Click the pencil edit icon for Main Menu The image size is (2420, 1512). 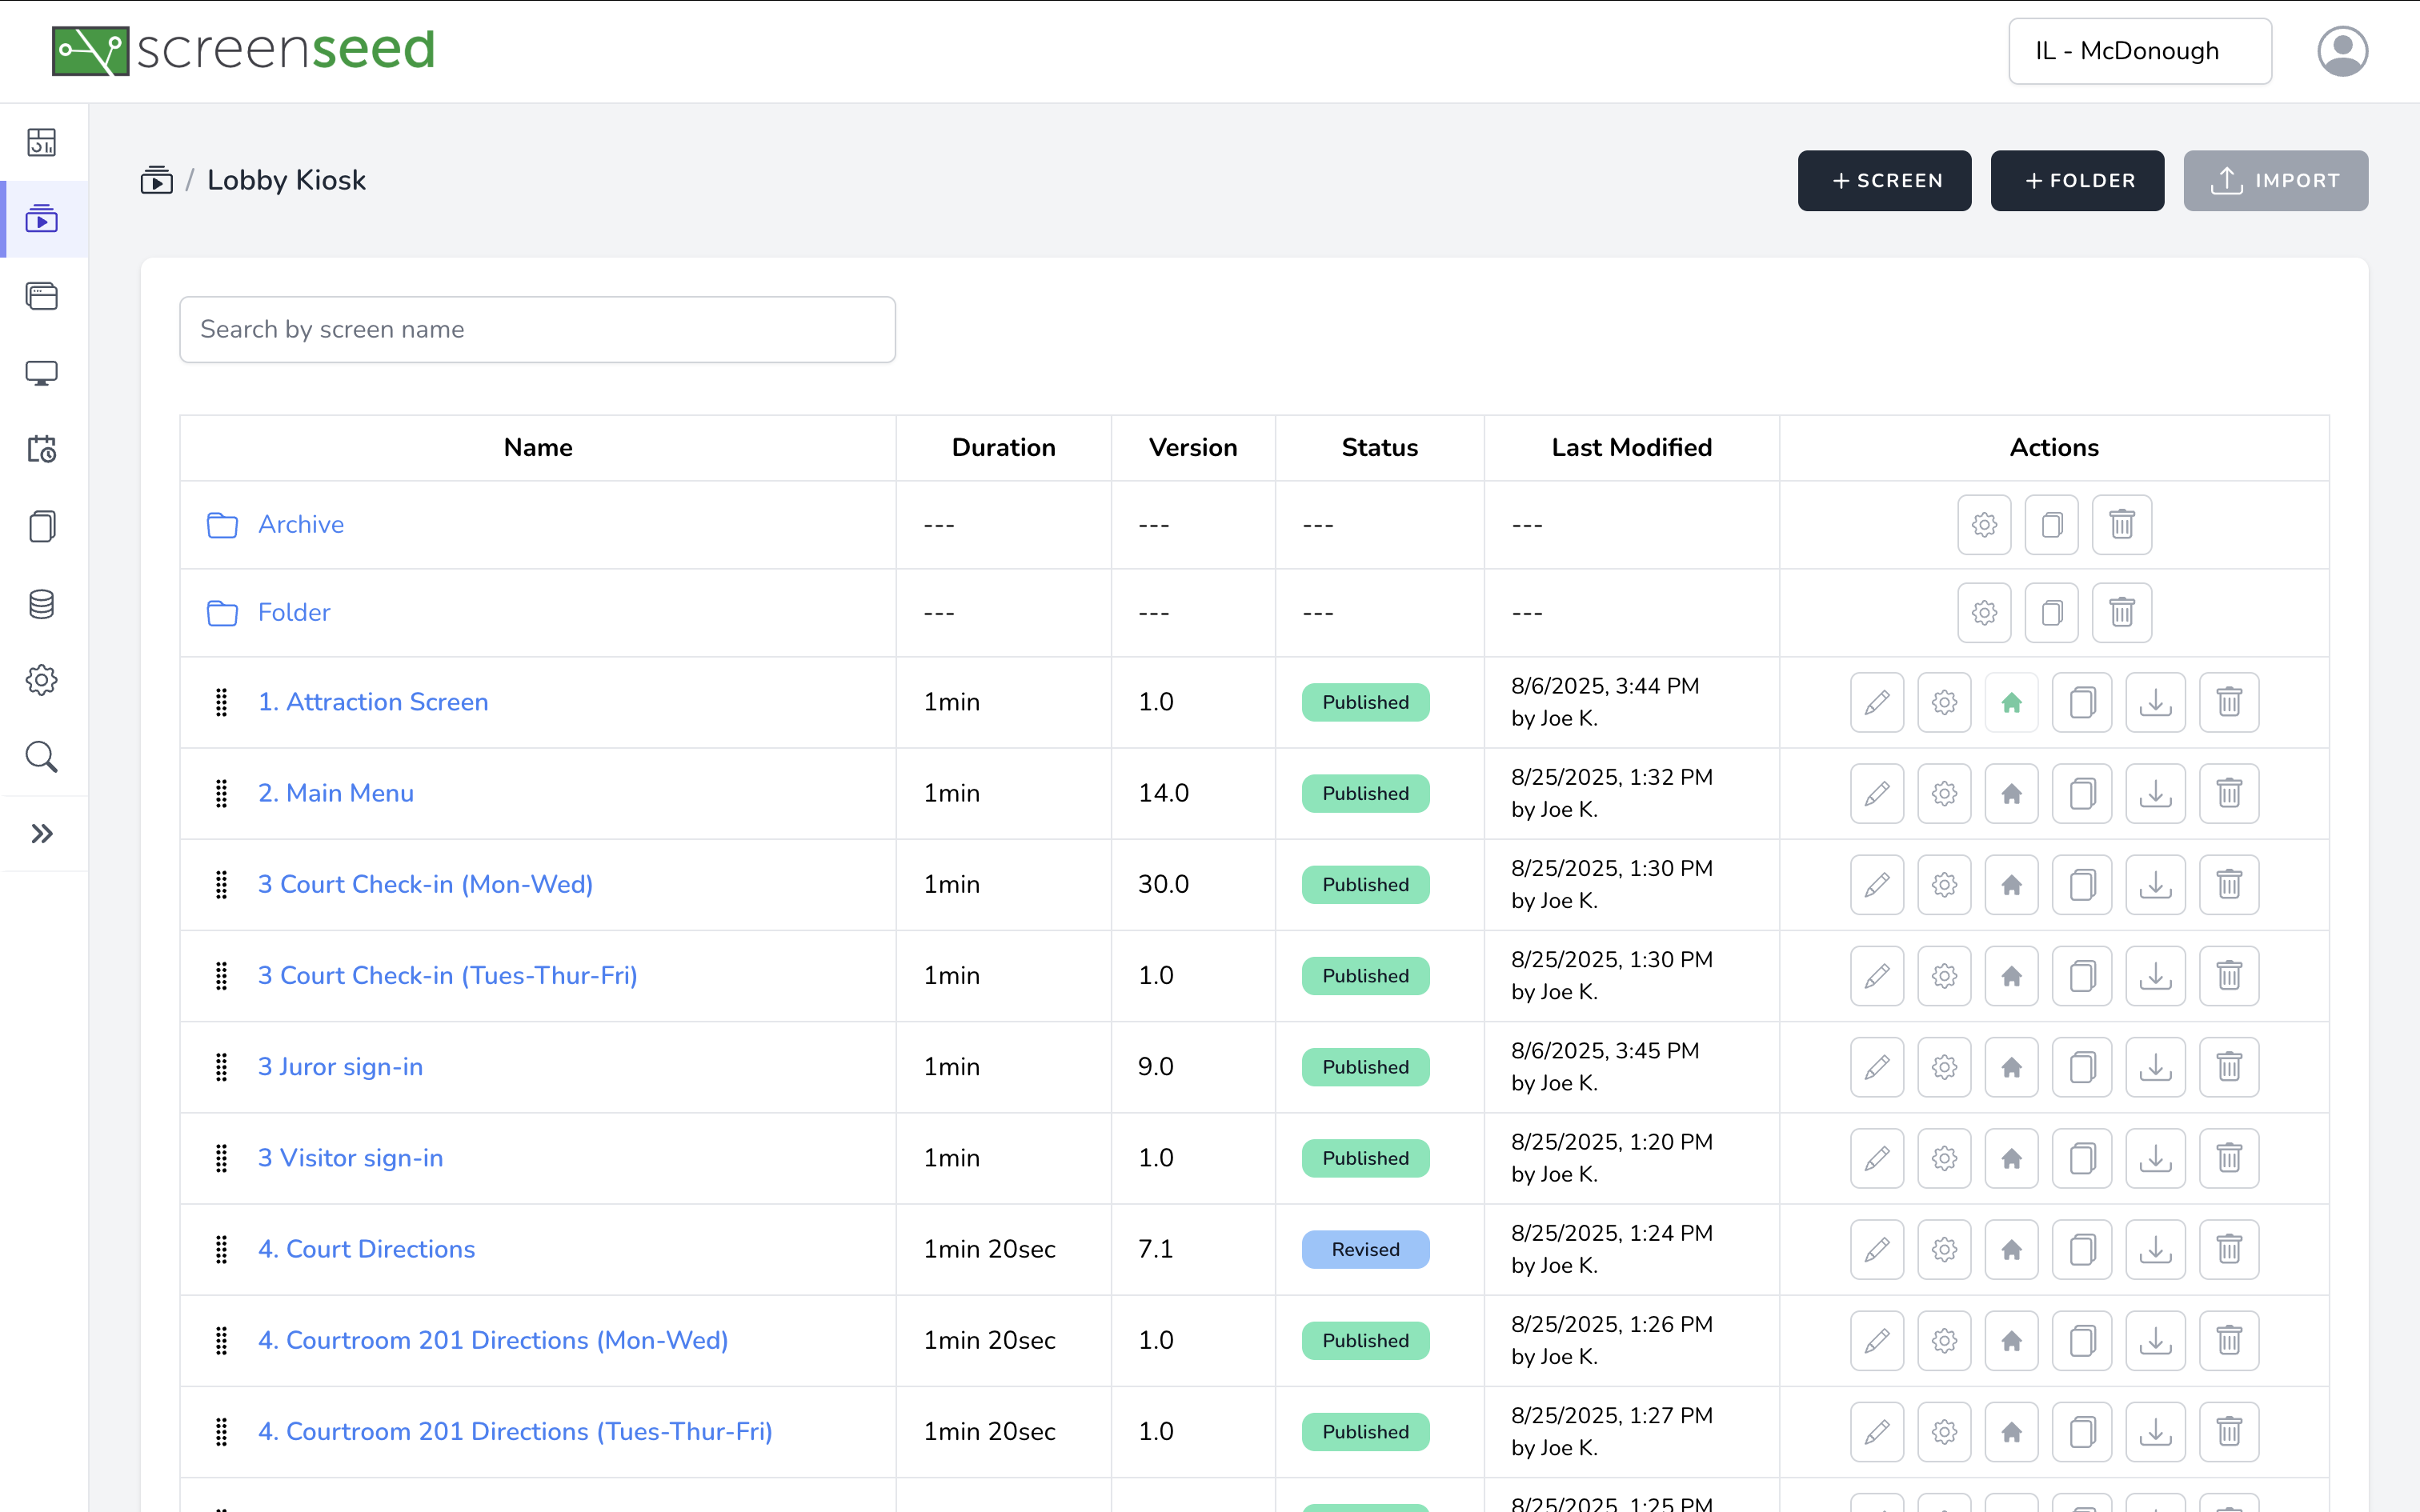pos(1876,793)
